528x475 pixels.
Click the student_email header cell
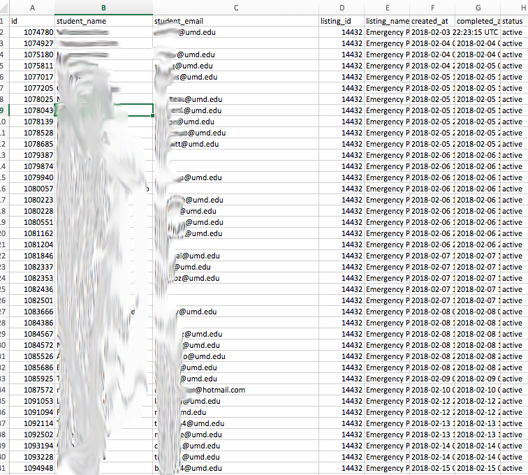click(236, 21)
